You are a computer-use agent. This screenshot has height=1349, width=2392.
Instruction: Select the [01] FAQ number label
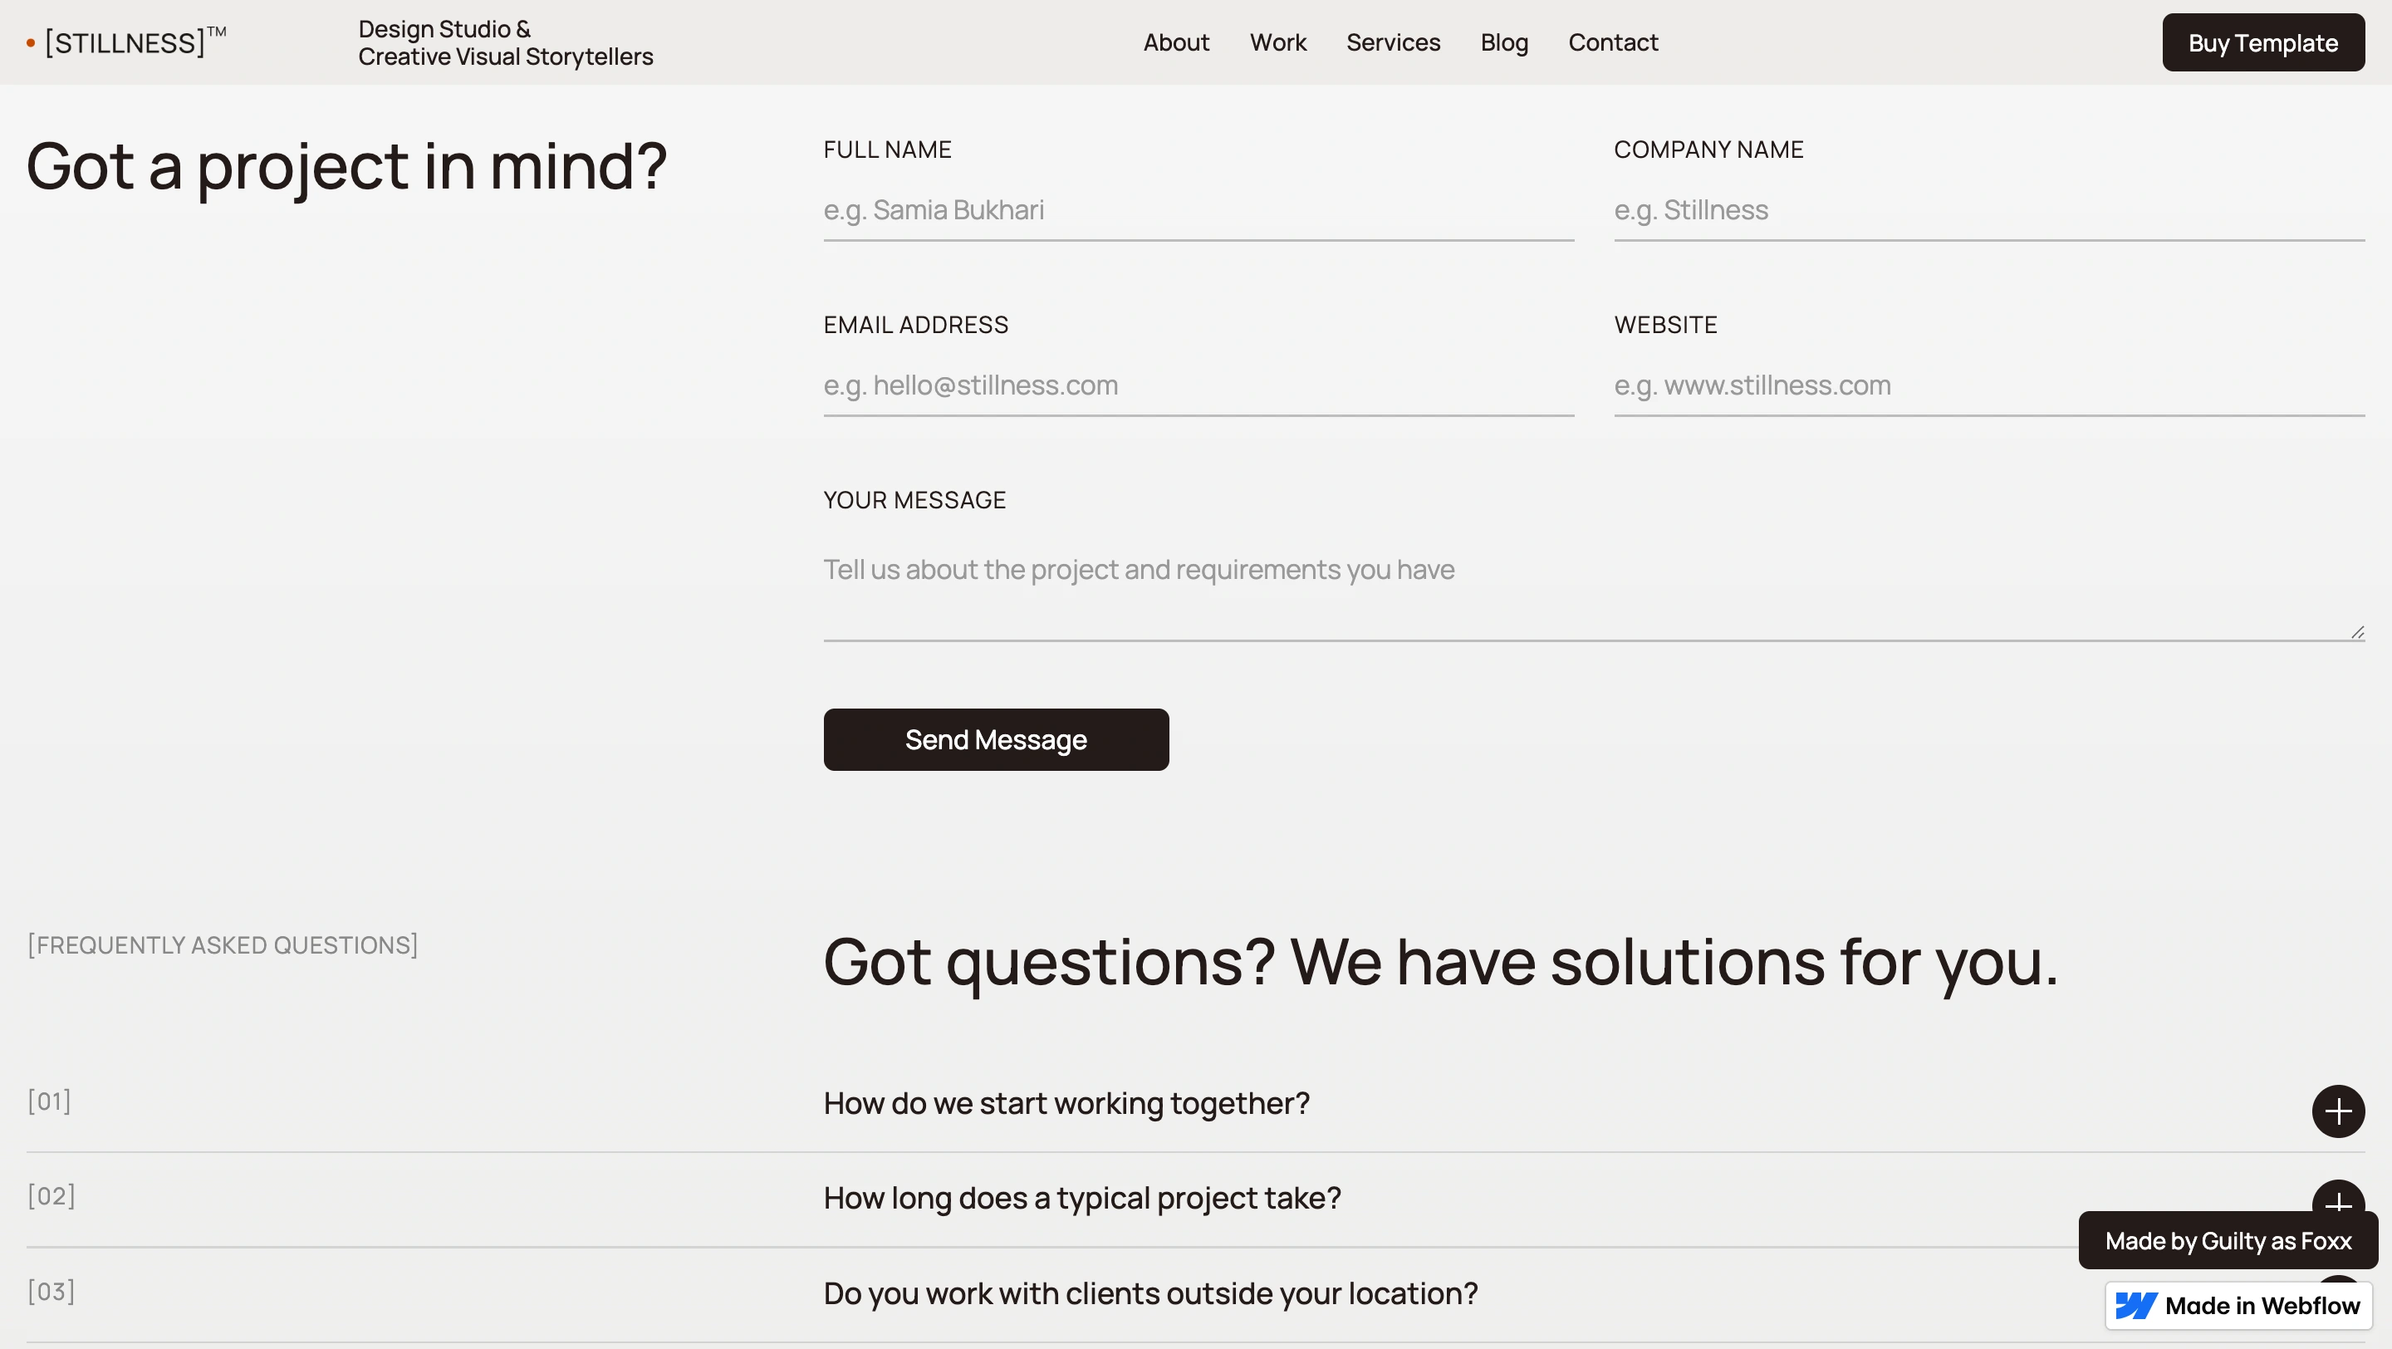(x=49, y=1101)
